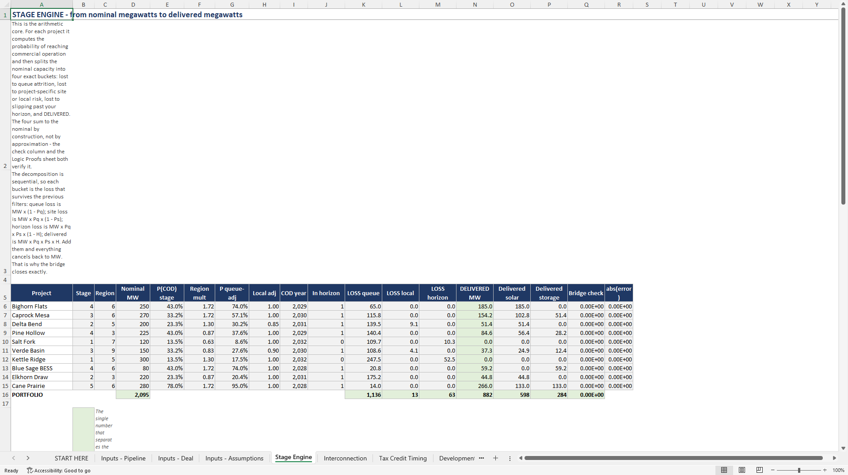Click the Bridge check header
Screen dimensions: 848x475
tap(586, 293)
